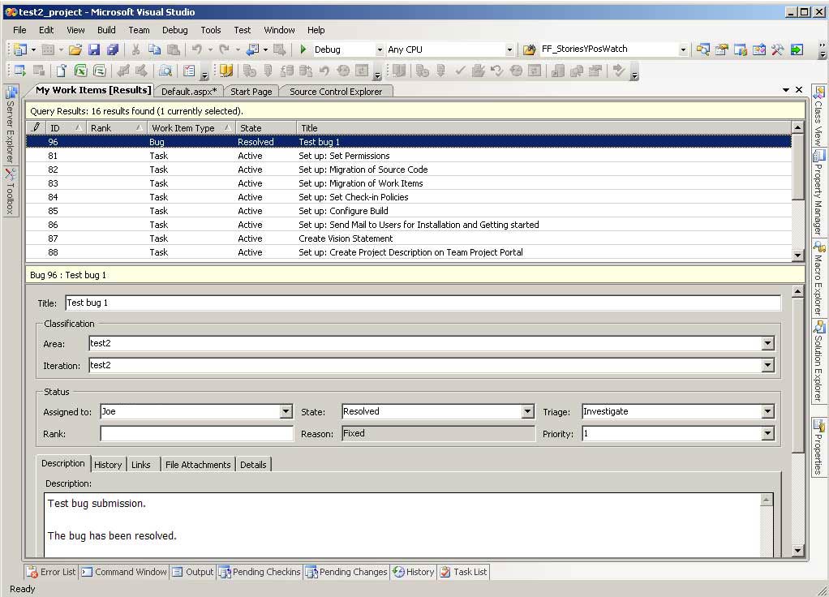Open the History tab beside Description
The image size is (829, 597).
click(x=108, y=465)
